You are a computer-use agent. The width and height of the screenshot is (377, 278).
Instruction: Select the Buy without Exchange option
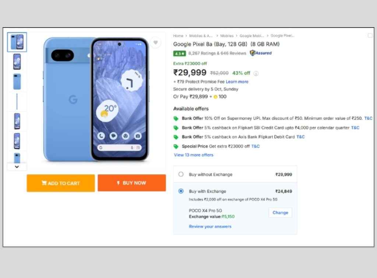(x=181, y=174)
